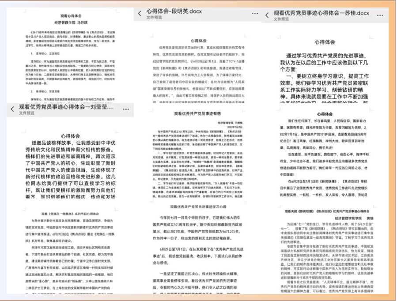Click the heading 观看优秀共产党员事迹有感
Image resolution: width=397 pixels, height=301 pixels.
[197, 113]
